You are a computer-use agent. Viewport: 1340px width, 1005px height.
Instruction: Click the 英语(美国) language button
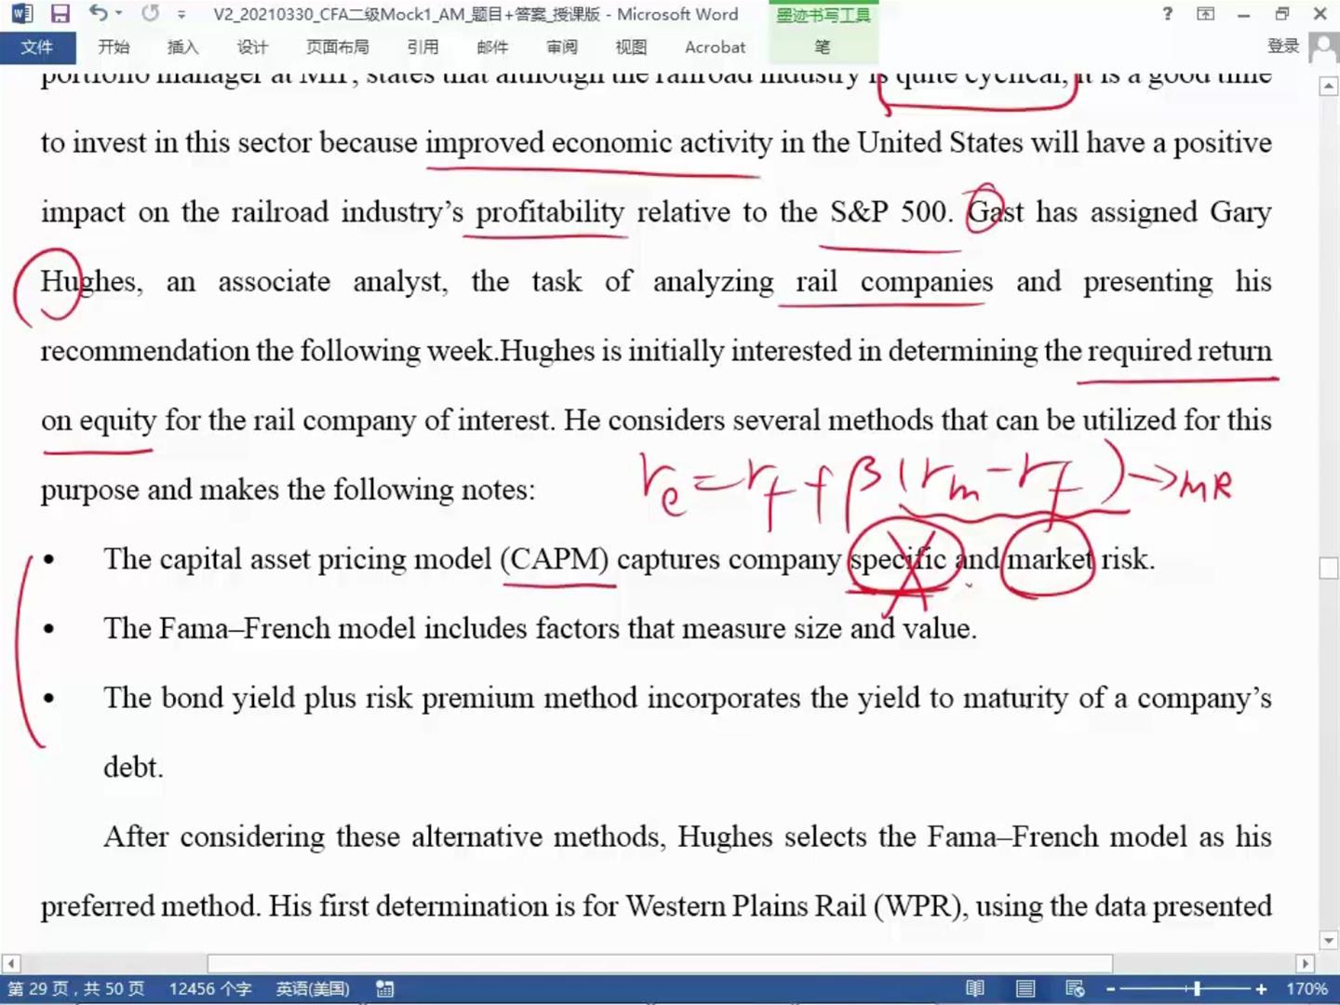(313, 989)
